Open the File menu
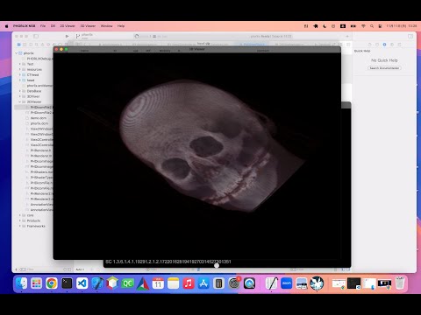The image size is (421, 315). [43, 26]
